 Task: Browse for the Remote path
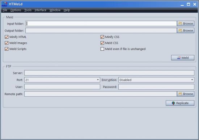(186, 94)
